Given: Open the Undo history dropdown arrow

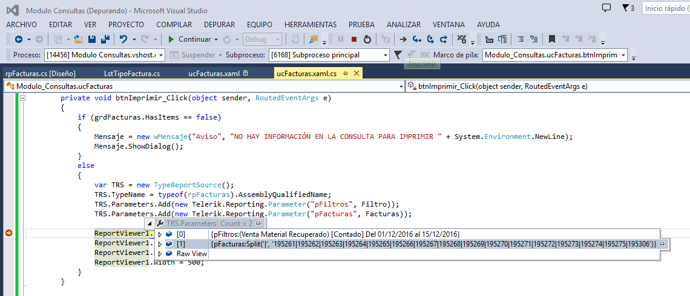Looking at the screenshot, I should click(x=134, y=39).
